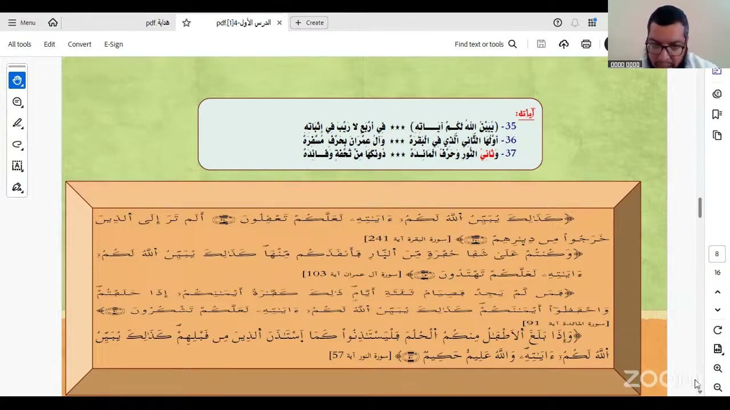Zoom out using the minus magnifier
The width and height of the screenshot is (730, 410).
point(717,387)
